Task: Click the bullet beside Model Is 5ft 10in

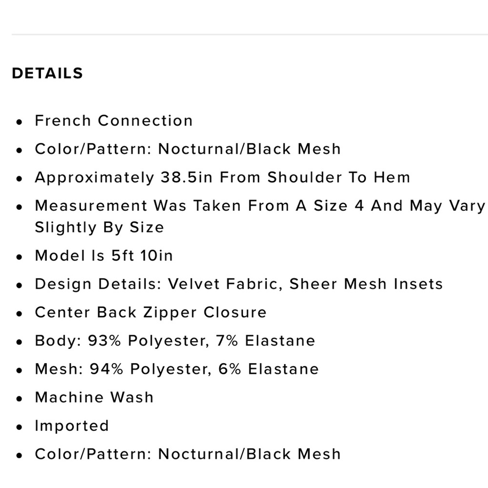Action: coord(19,257)
